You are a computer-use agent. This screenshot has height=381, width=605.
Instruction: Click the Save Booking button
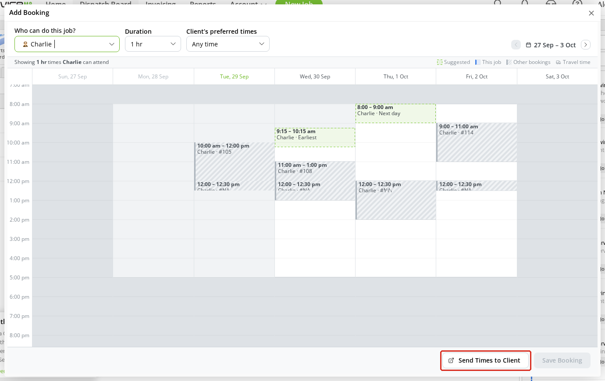pyautogui.click(x=562, y=360)
